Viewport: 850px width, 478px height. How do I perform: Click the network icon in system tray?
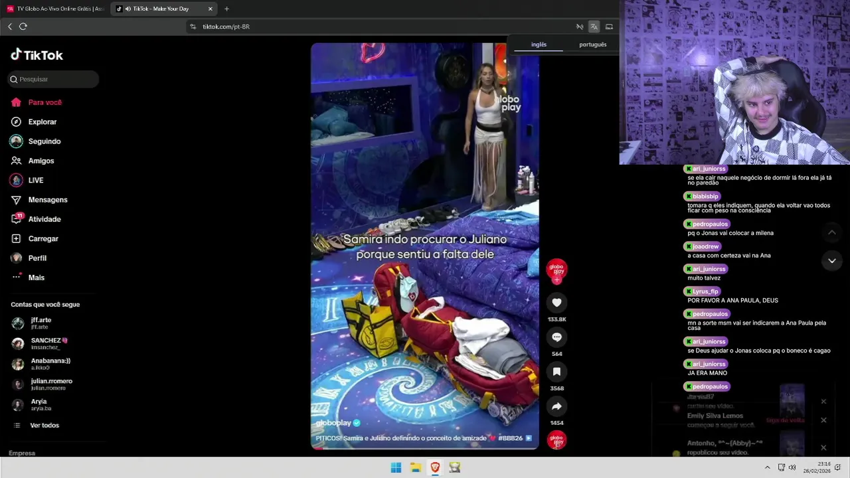coord(782,467)
